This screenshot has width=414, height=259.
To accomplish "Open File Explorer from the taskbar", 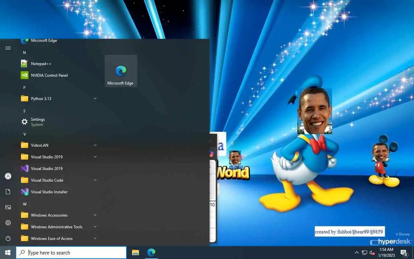I will click(136, 253).
